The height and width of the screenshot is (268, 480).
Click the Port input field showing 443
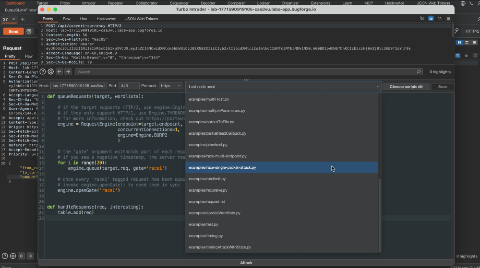click(x=129, y=86)
